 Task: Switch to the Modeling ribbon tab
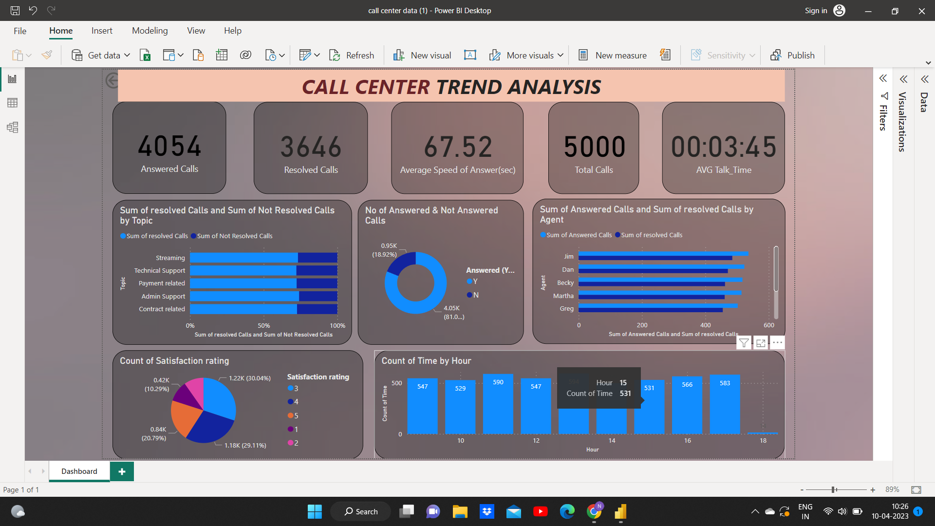[150, 30]
